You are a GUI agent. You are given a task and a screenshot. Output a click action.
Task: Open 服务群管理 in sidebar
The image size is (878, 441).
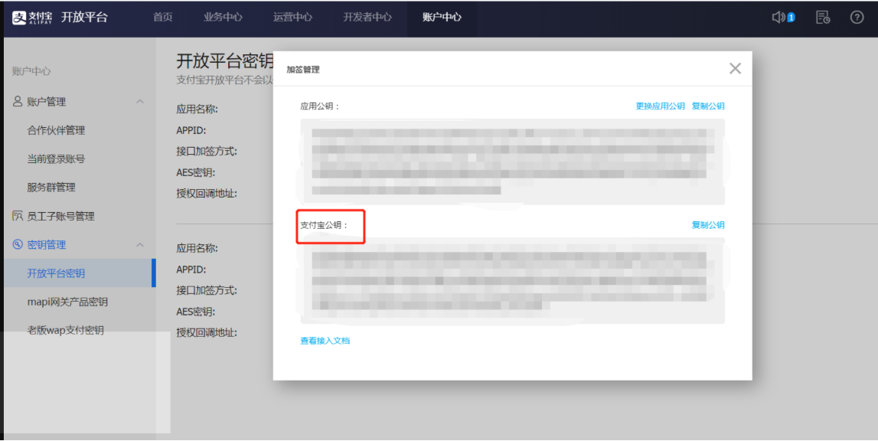51,187
